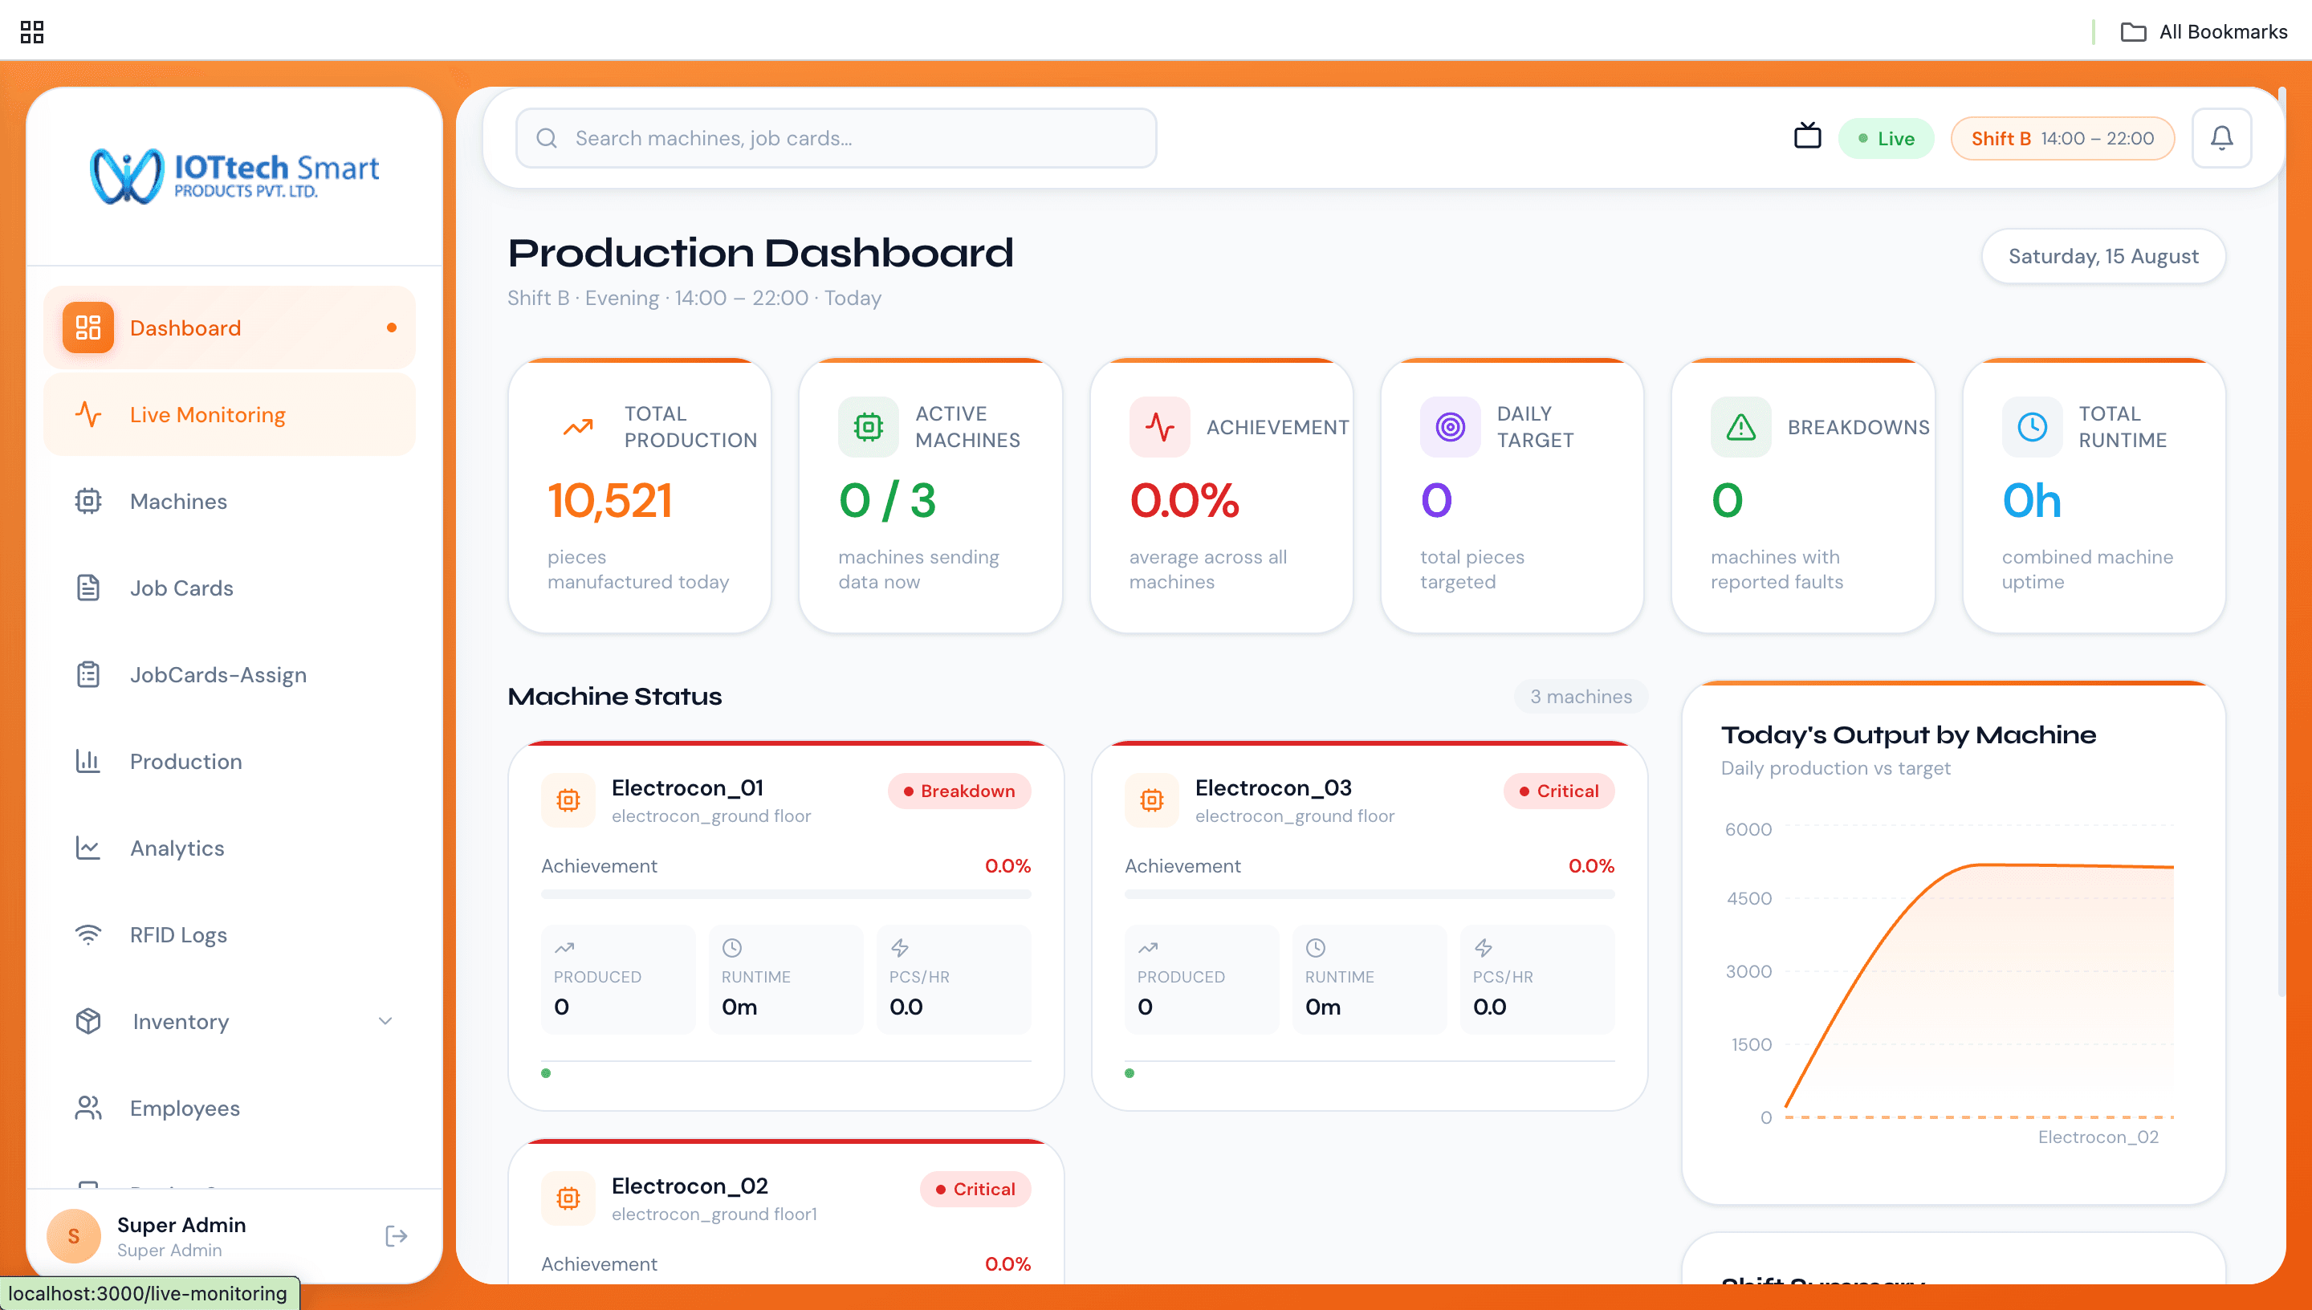Screen dimensions: 2312x1310
Task: Open Live Monitoring in the sidebar
Action: [230, 415]
